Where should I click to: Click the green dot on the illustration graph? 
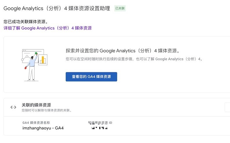(x=36, y=53)
